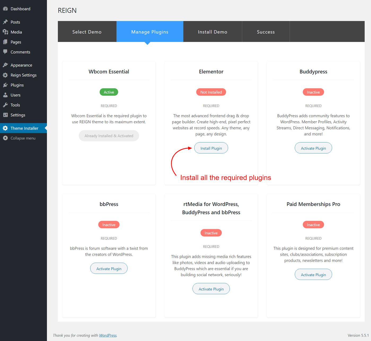The width and height of the screenshot is (371, 341).
Task: Click the Theme Installer gear icon
Action: 5,128
